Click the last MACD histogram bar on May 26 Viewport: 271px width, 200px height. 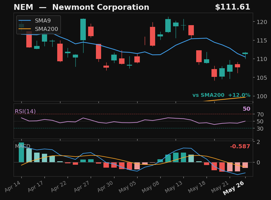[x=245, y=165]
